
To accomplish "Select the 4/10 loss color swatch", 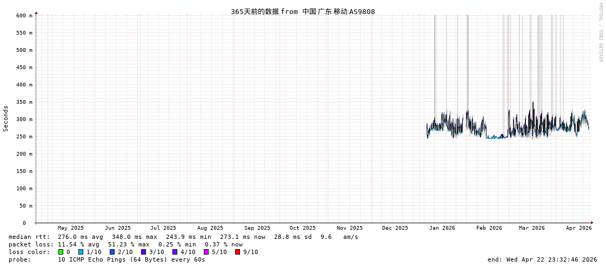I will pos(175,252).
